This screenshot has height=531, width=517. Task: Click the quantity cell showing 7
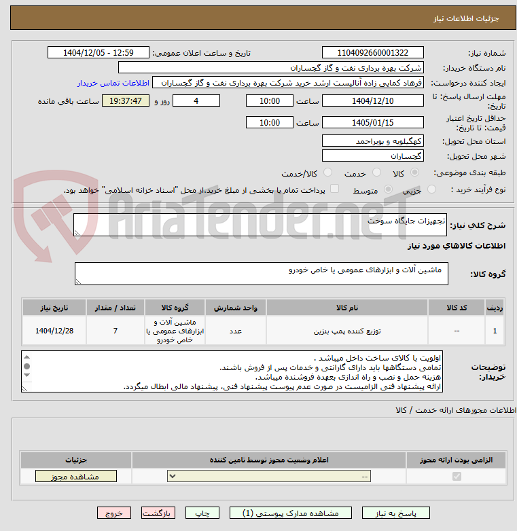pyautogui.click(x=115, y=331)
